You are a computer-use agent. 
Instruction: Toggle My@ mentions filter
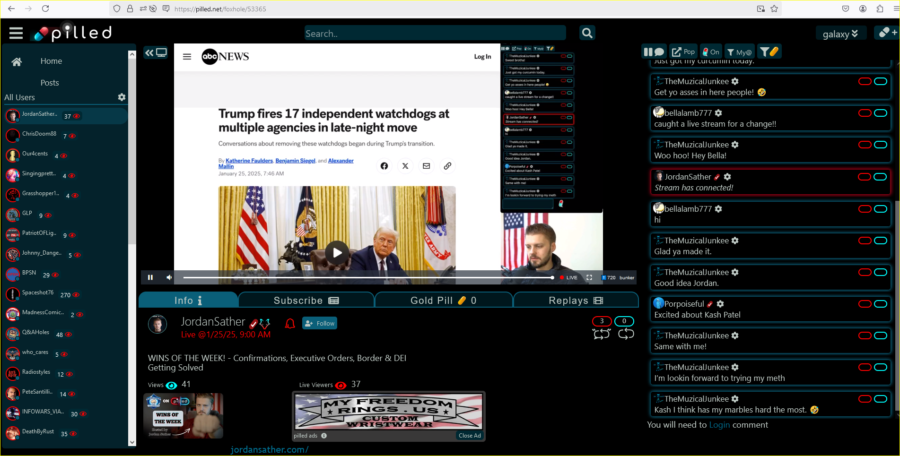[x=739, y=52]
